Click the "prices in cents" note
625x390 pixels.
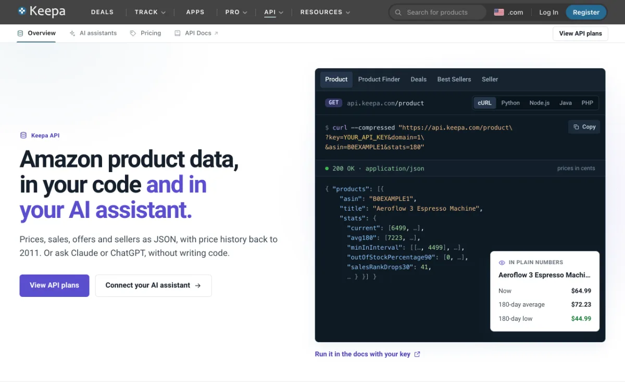tap(576, 168)
